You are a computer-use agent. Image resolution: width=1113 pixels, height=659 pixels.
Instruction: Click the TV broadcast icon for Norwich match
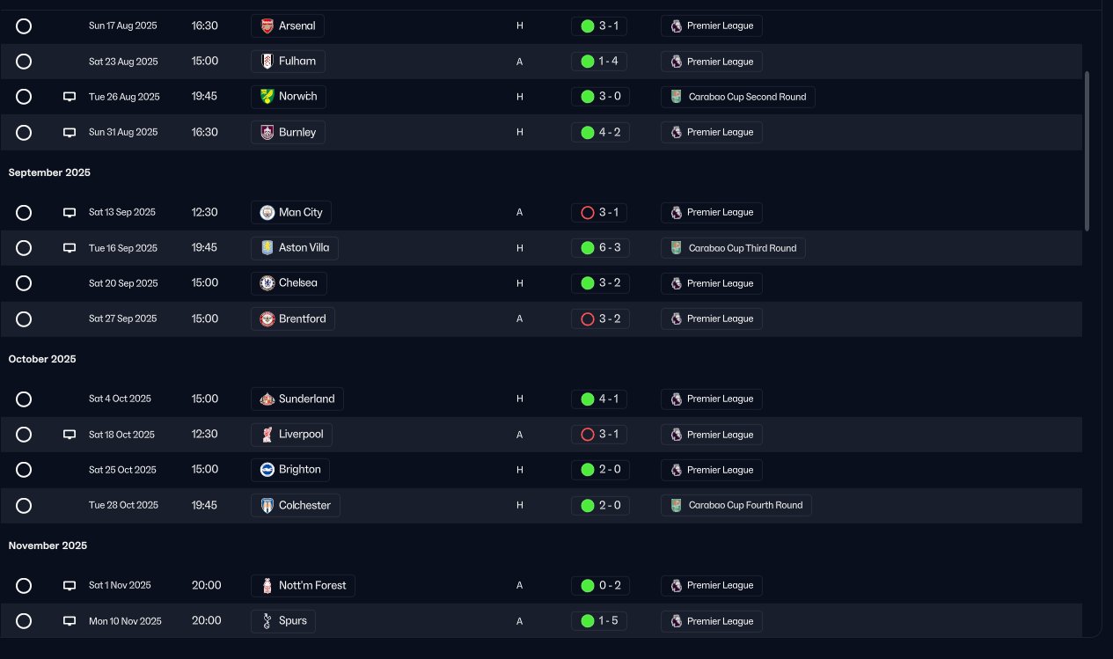[70, 97]
